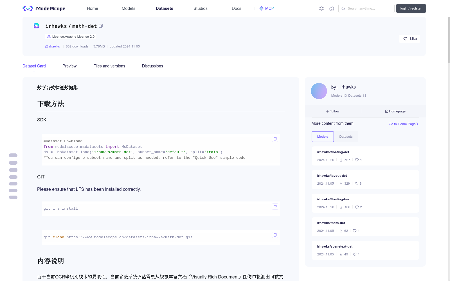
Task: Click download icon of irhawks/layout-det
Action: pyautogui.click(x=341, y=183)
